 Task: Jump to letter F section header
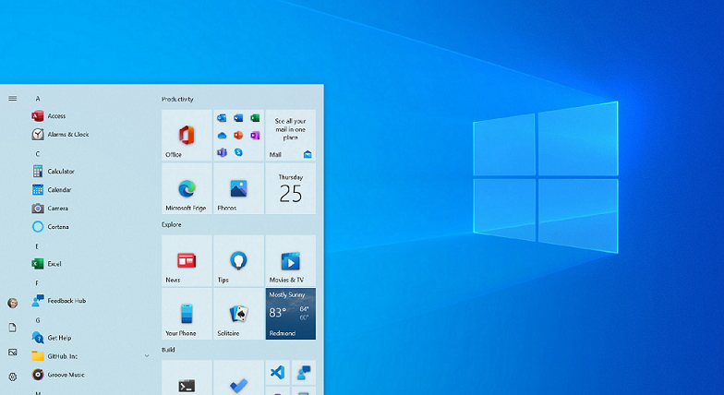[x=37, y=282]
